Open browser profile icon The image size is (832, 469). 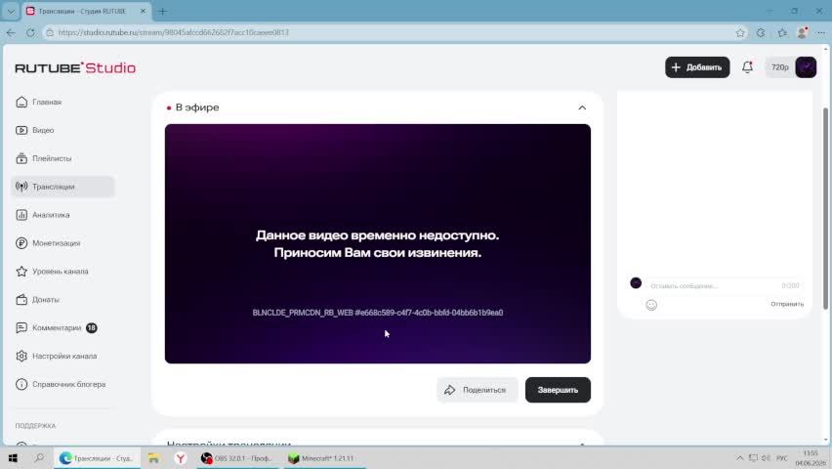(x=803, y=33)
